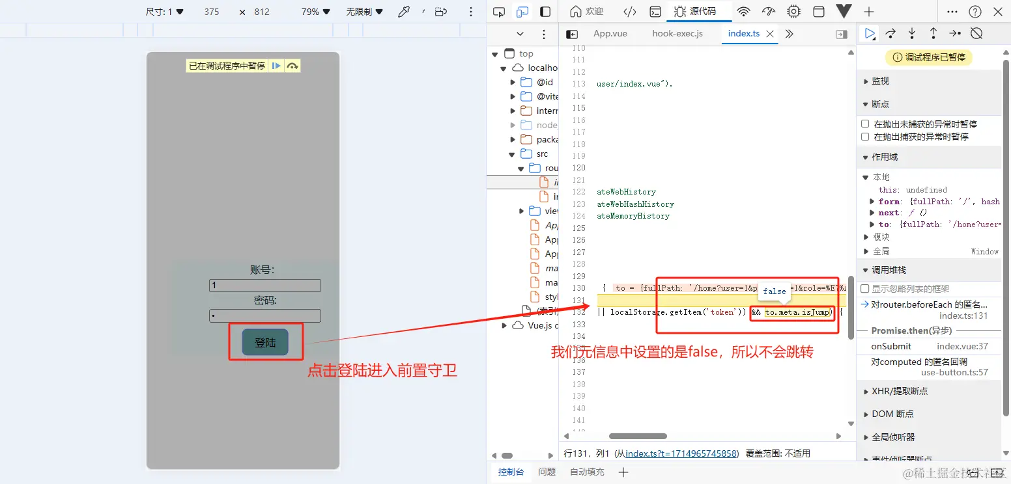The width and height of the screenshot is (1011, 484).
Task: Open the 尺寸 dimensions dropdown
Action: click(165, 12)
